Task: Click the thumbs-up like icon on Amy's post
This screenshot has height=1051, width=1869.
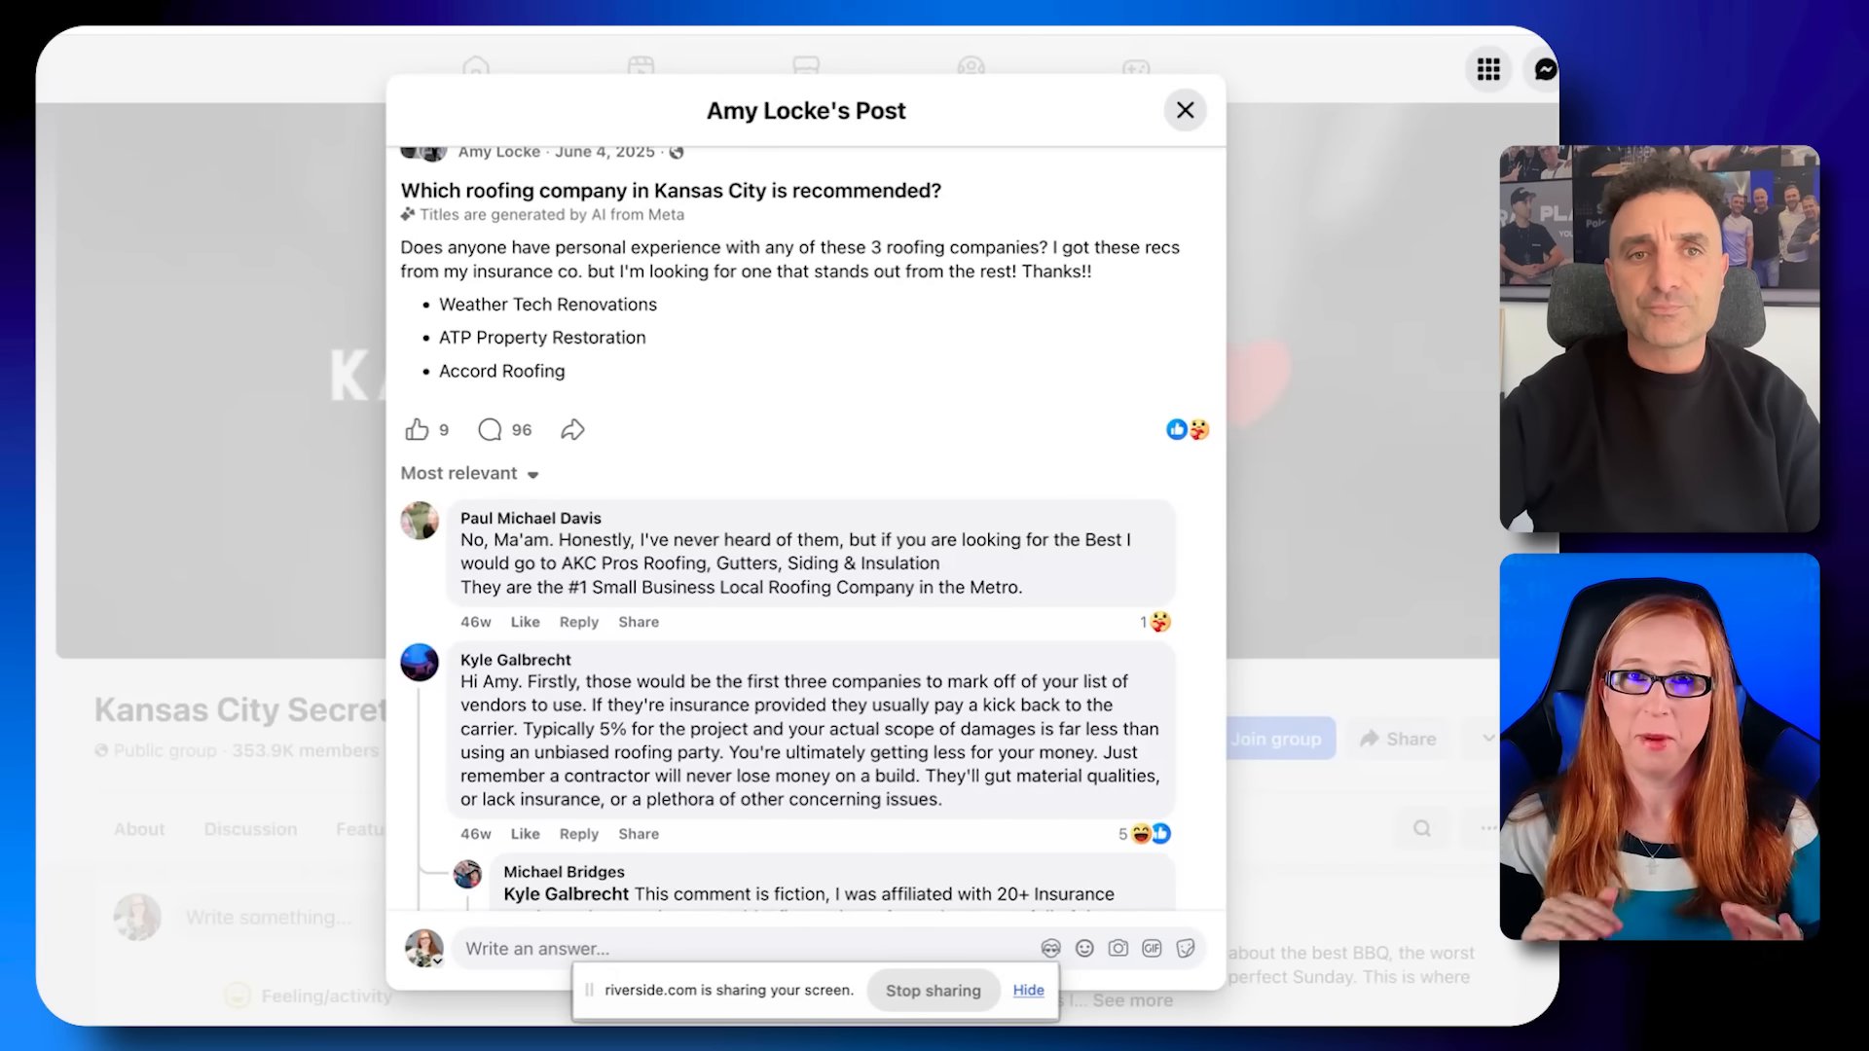Action: point(417,429)
